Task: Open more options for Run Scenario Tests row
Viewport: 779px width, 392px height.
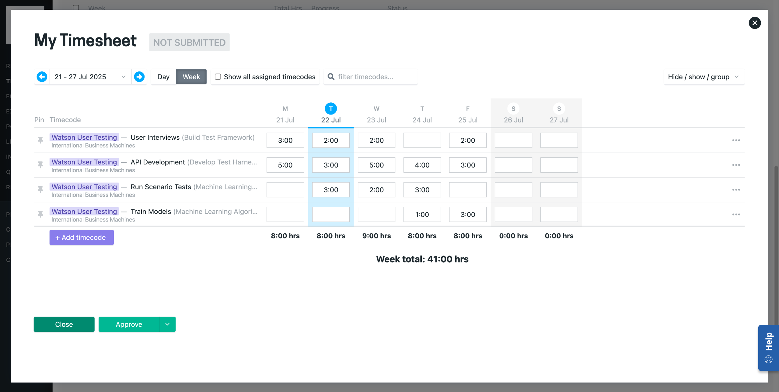Action: pyautogui.click(x=736, y=190)
